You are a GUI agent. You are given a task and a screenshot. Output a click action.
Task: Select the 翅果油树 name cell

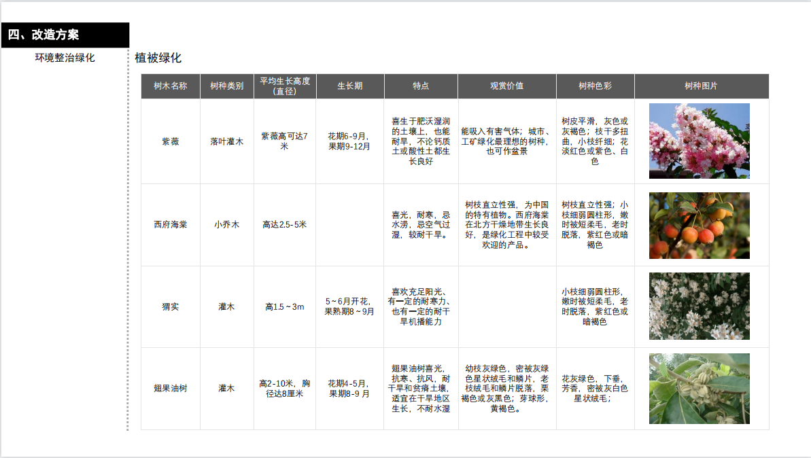(170, 388)
